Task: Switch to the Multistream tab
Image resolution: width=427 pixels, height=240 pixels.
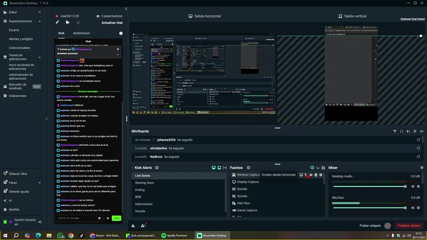Action: point(81,33)
